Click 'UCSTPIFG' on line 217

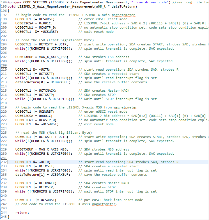point(60,99)
